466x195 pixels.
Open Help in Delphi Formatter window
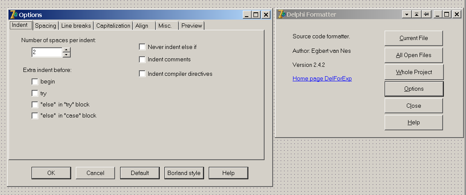pos(414,123)
